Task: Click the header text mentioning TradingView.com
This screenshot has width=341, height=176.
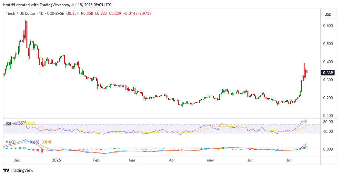Action: (x=57, y=5)
